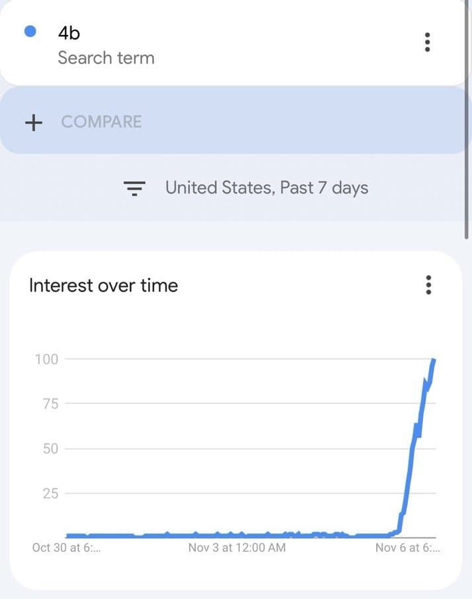Open United States, Past 7 days filter
This screenshot has width=472, height=599.
point(267,188)
